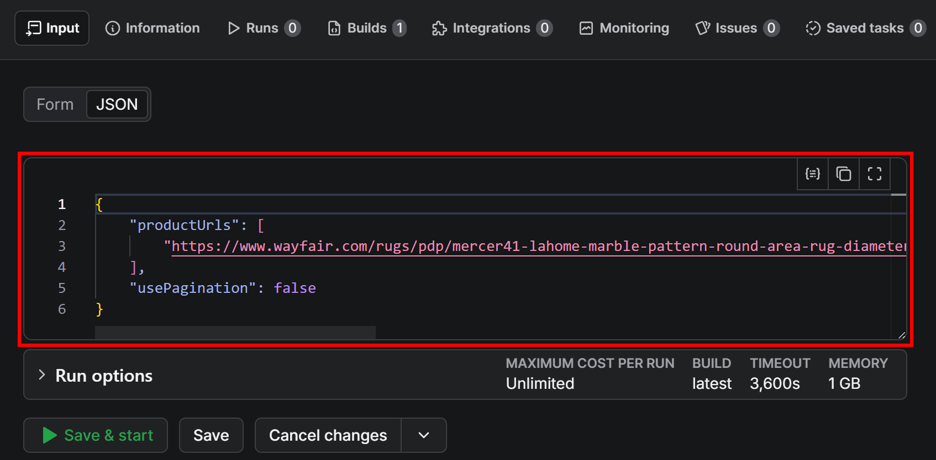The image size is (936, 460).
Task: Open the Runs tab
Action: [x=264, y=28]
